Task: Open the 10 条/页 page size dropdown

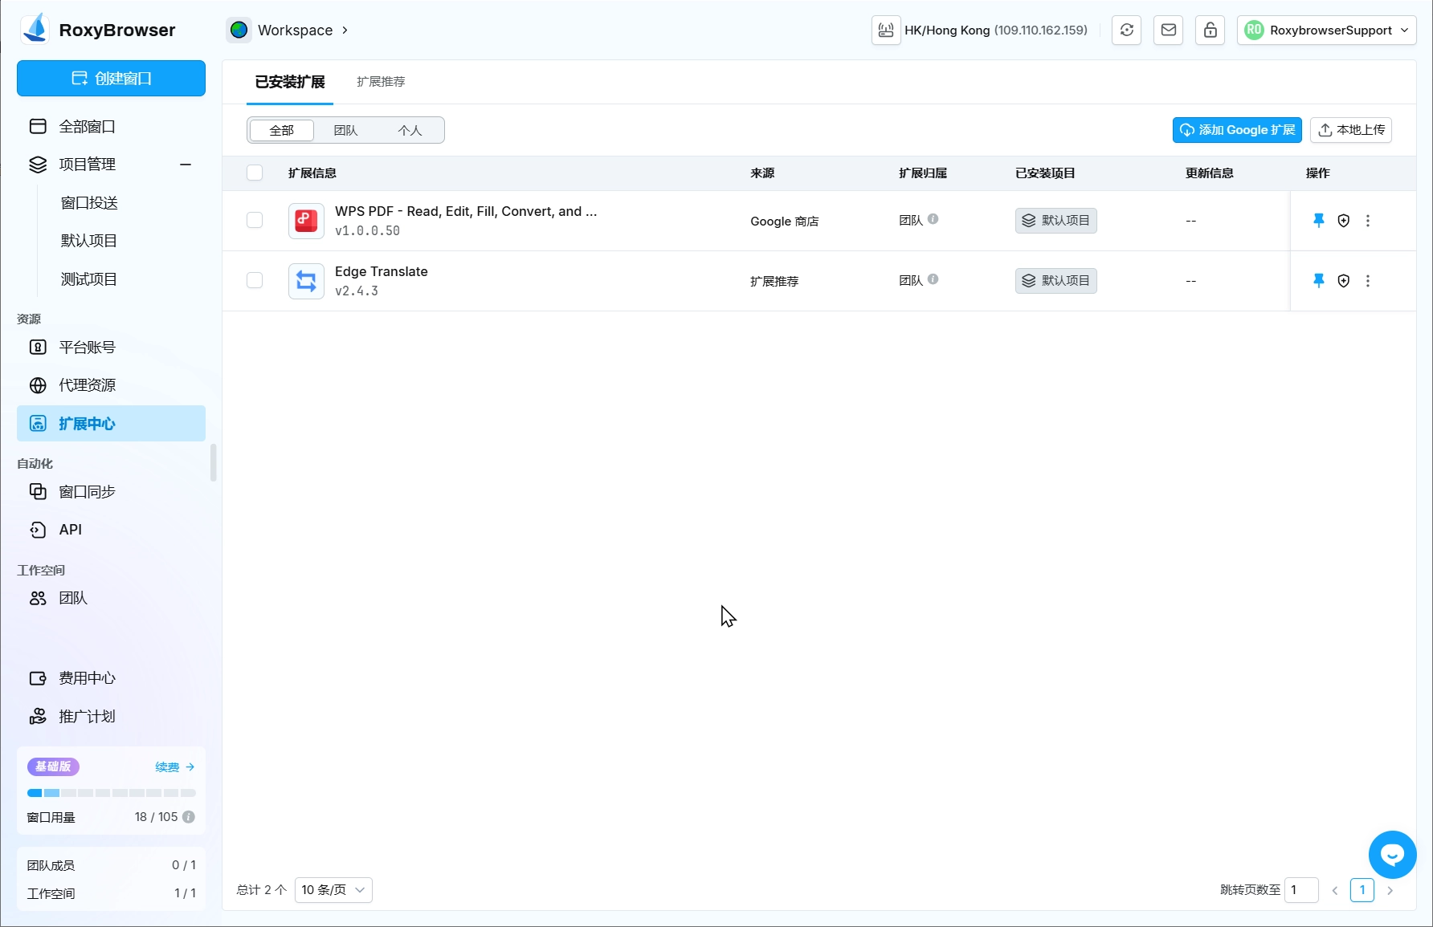Action: [x=333, y=890]
